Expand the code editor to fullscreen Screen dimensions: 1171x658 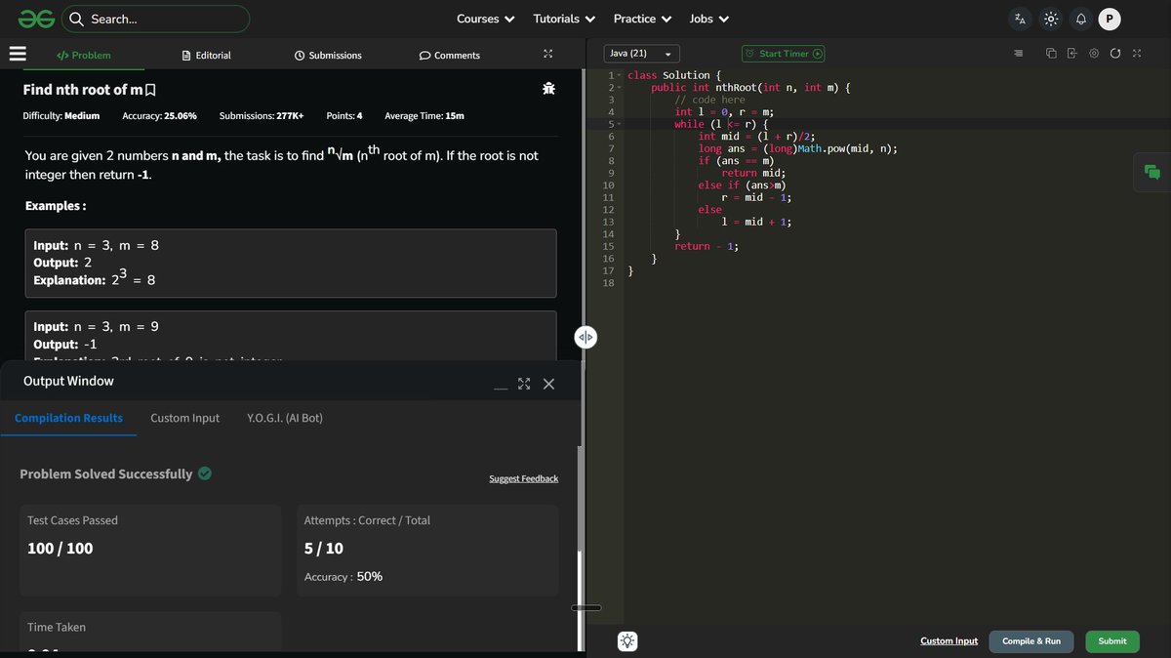pos(1137,54)
